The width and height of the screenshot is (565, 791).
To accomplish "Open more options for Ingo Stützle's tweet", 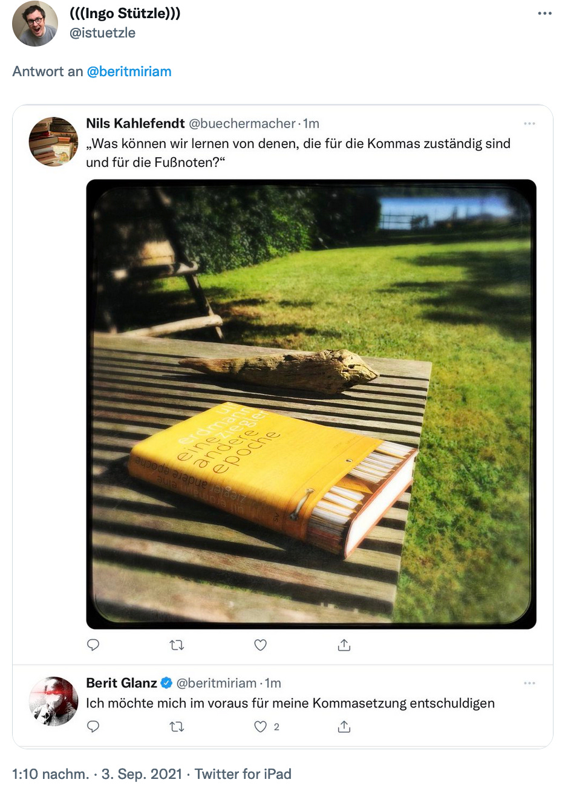I will tap(544, 14).
